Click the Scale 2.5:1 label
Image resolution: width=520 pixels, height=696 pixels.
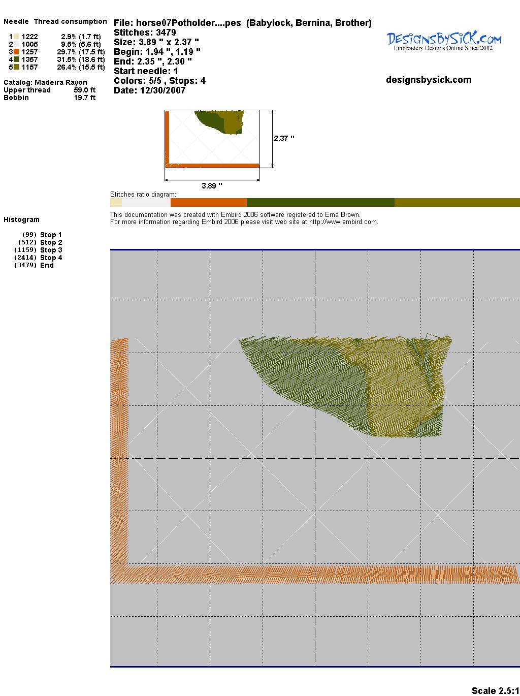point(495,690)
